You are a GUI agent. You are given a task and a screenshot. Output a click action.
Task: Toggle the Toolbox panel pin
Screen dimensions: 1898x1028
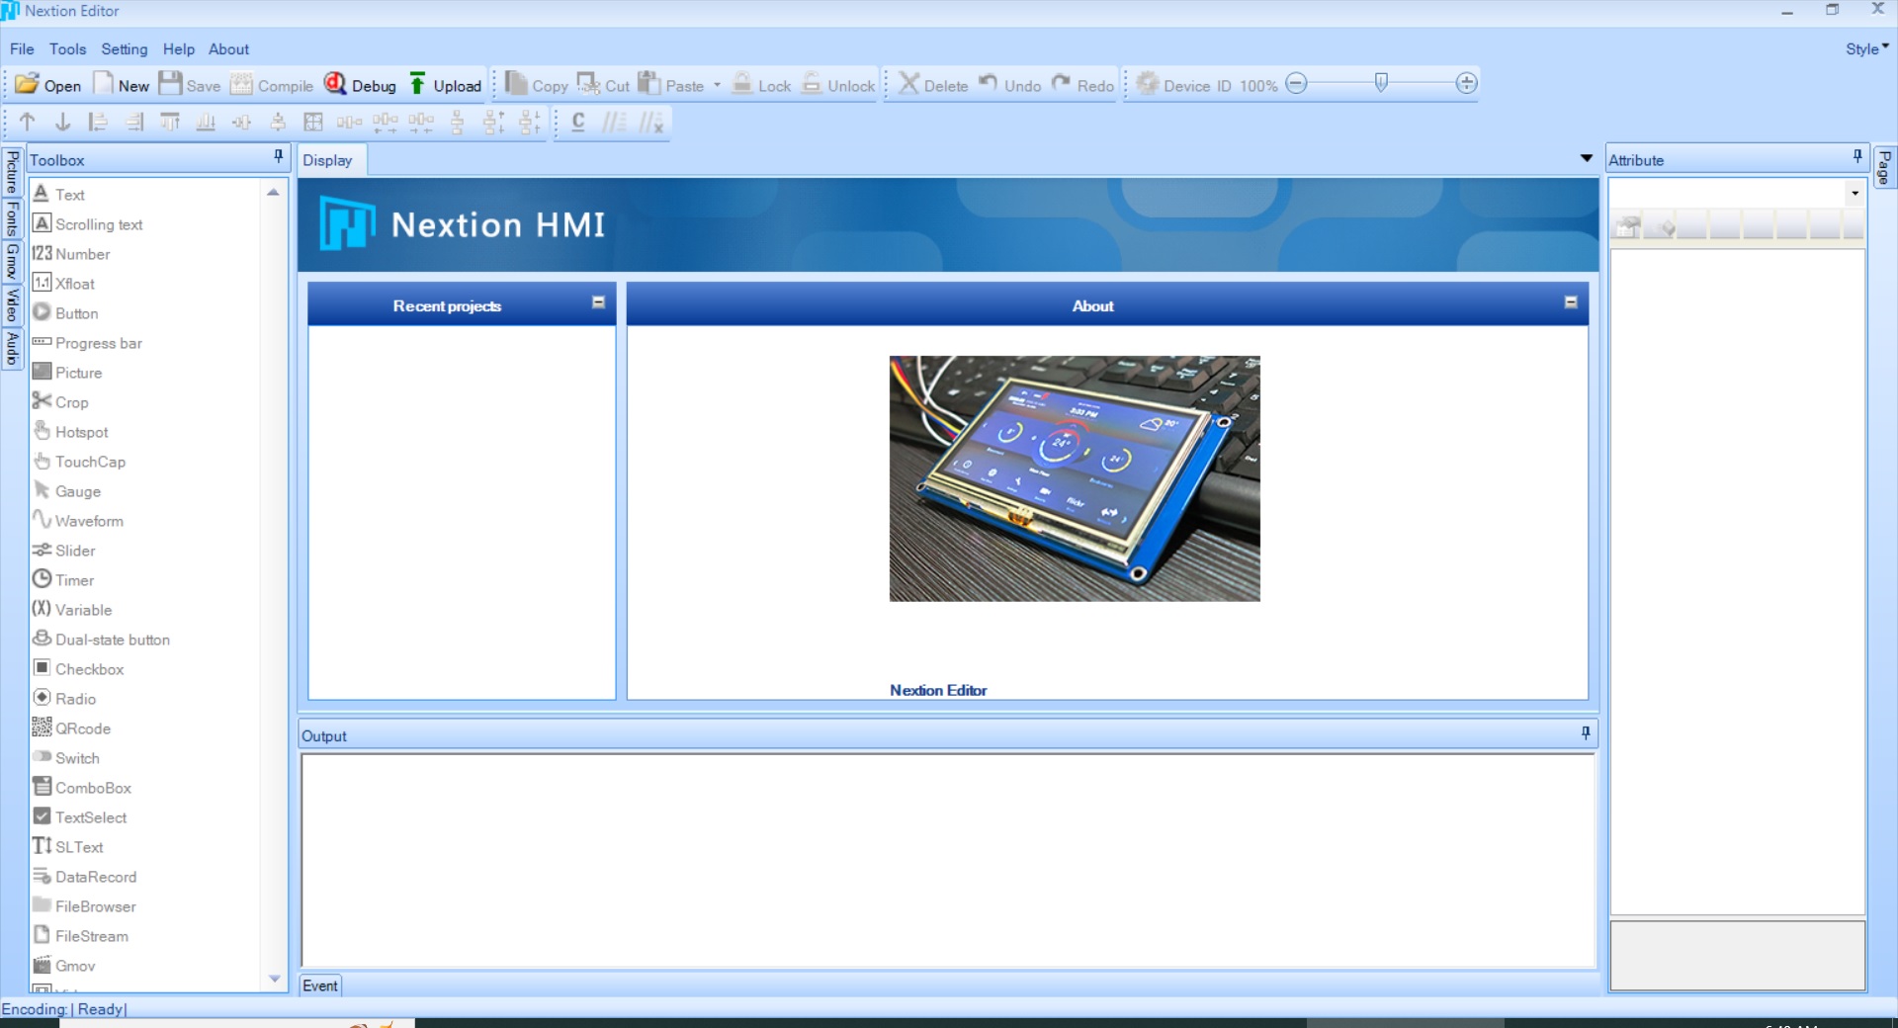[x=278, y=157]
